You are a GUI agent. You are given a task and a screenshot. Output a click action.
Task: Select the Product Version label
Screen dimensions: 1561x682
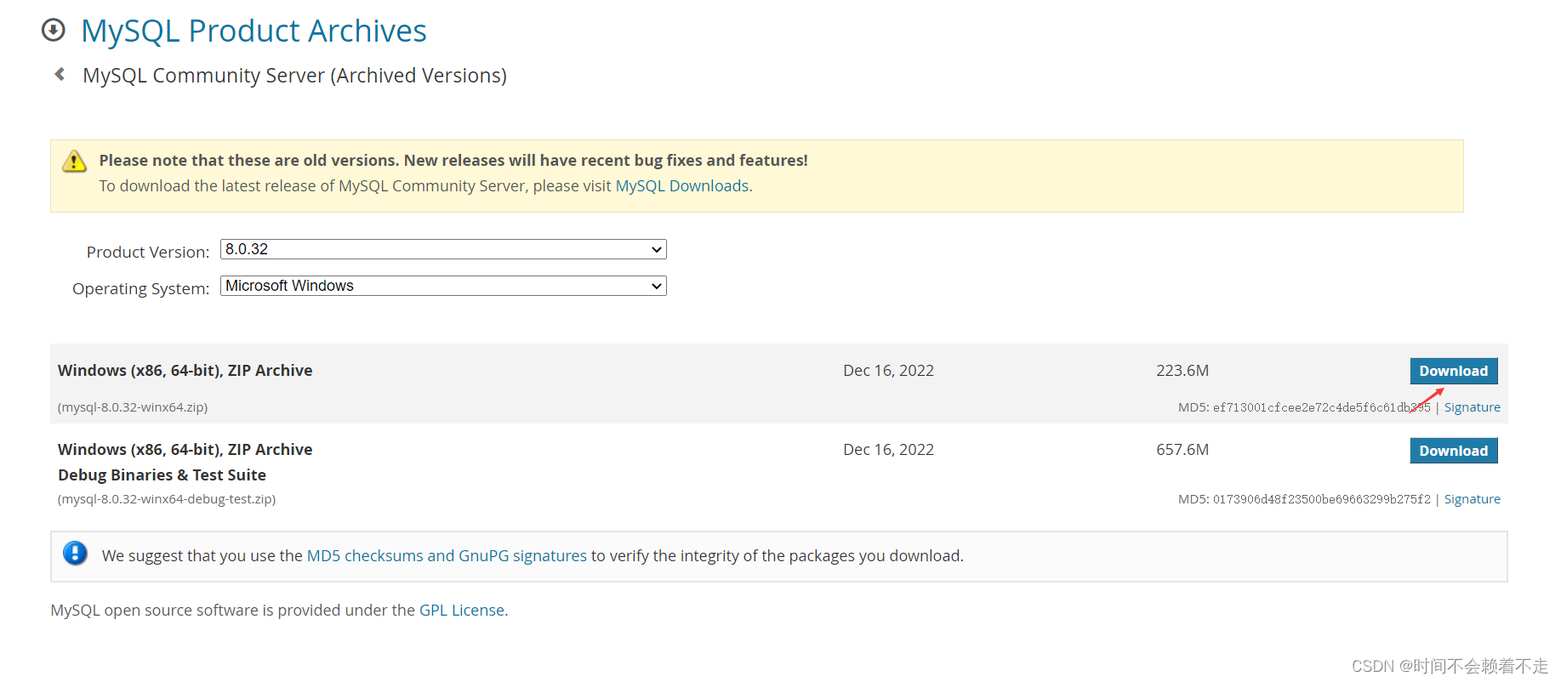(148, 252)
